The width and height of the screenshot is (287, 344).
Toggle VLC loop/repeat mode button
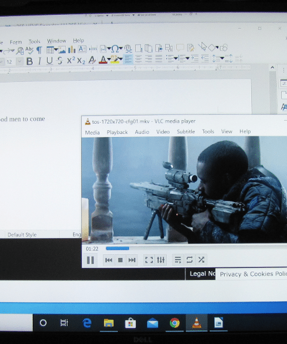click(189, 260)
